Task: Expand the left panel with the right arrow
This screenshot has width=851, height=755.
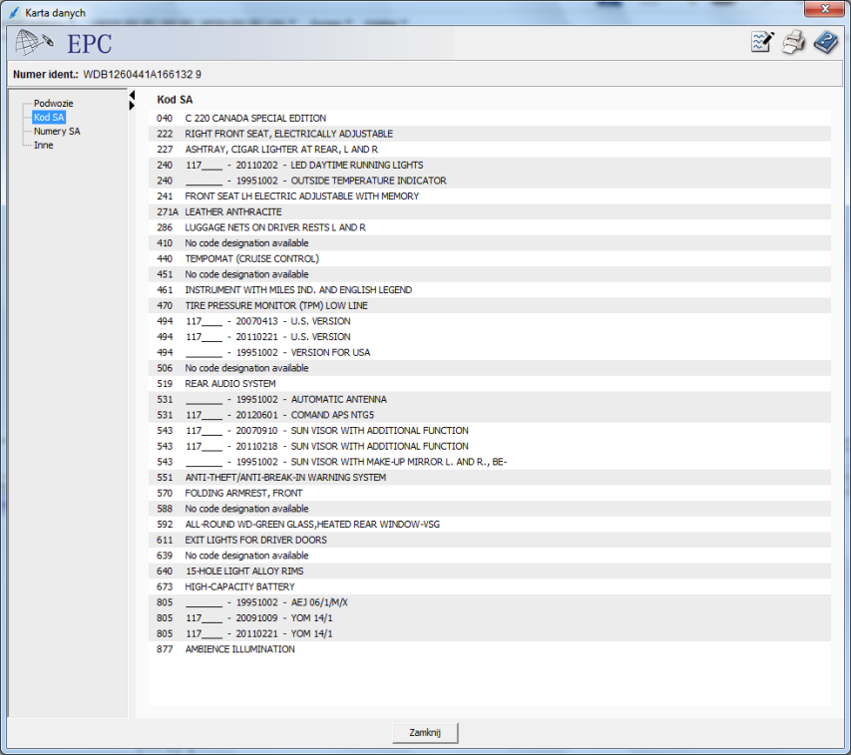Action: 132,106
